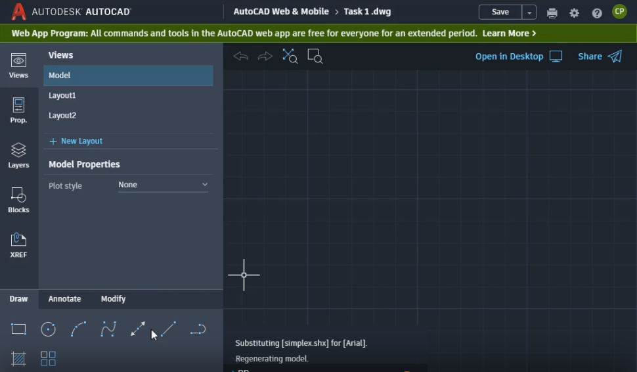Open the Settings gear

pos(574,13)
